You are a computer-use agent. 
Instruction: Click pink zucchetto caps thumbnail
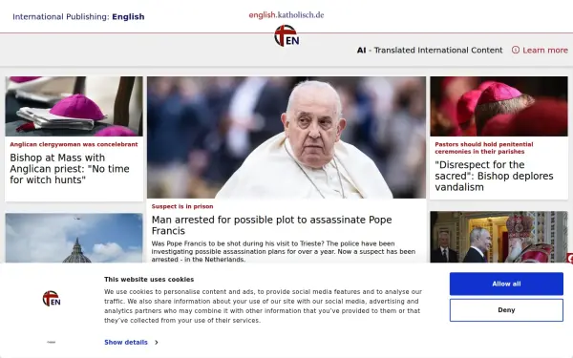point(74,106)
